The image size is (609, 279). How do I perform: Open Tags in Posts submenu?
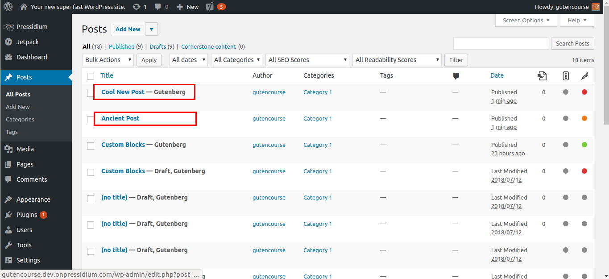coord(12,132)
